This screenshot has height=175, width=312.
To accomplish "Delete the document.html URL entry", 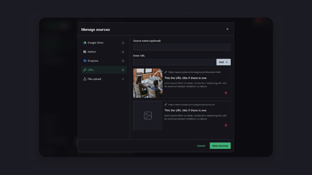I will point(226,93).
